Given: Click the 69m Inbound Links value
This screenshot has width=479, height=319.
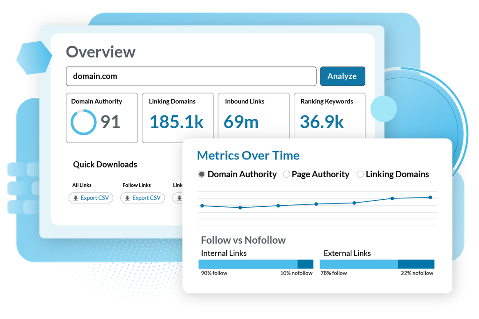Looking at the screenshot, I should 241,122.
